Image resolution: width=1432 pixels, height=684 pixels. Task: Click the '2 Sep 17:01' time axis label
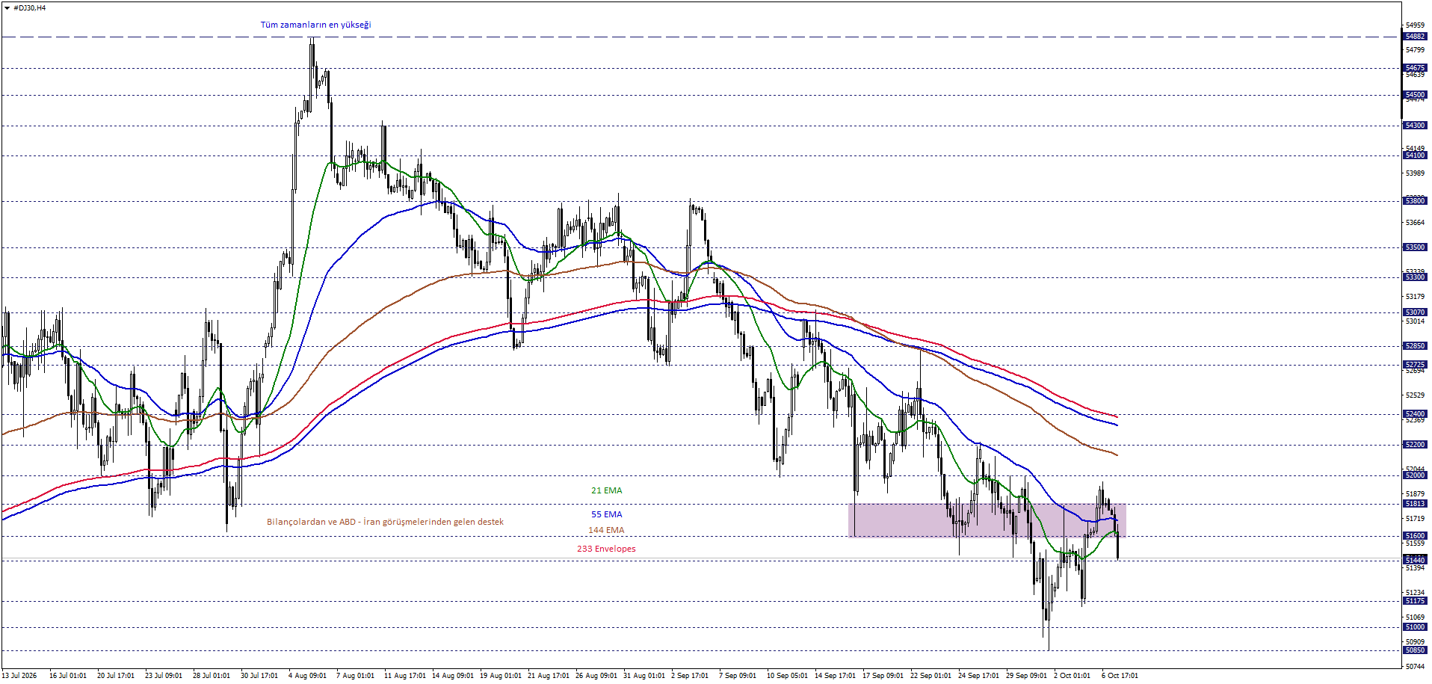pos(690,676)
